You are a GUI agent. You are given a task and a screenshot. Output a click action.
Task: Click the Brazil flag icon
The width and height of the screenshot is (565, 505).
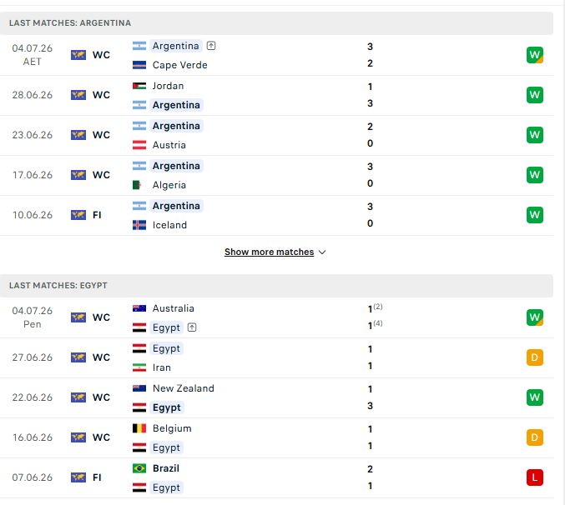pos(139,468)
